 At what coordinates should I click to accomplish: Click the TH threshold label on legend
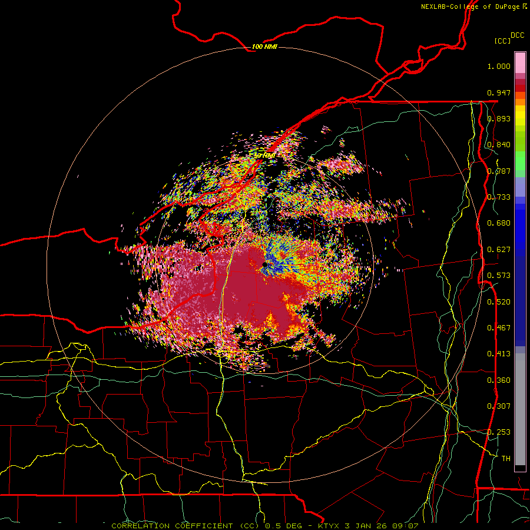(x=506, y=459)
